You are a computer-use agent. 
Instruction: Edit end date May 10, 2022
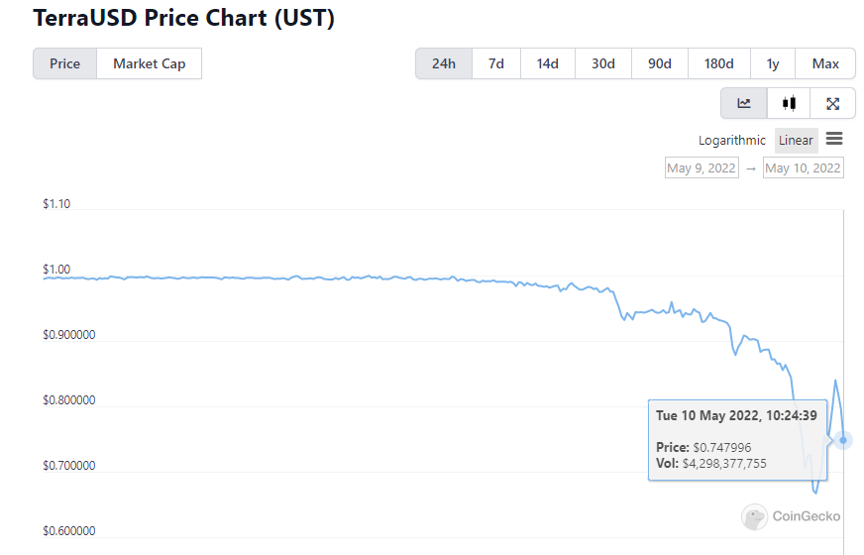(x=803, y=167)
